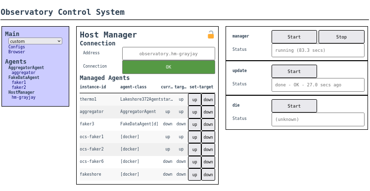
Task: Set aggregator target to up
Action: 194,112
